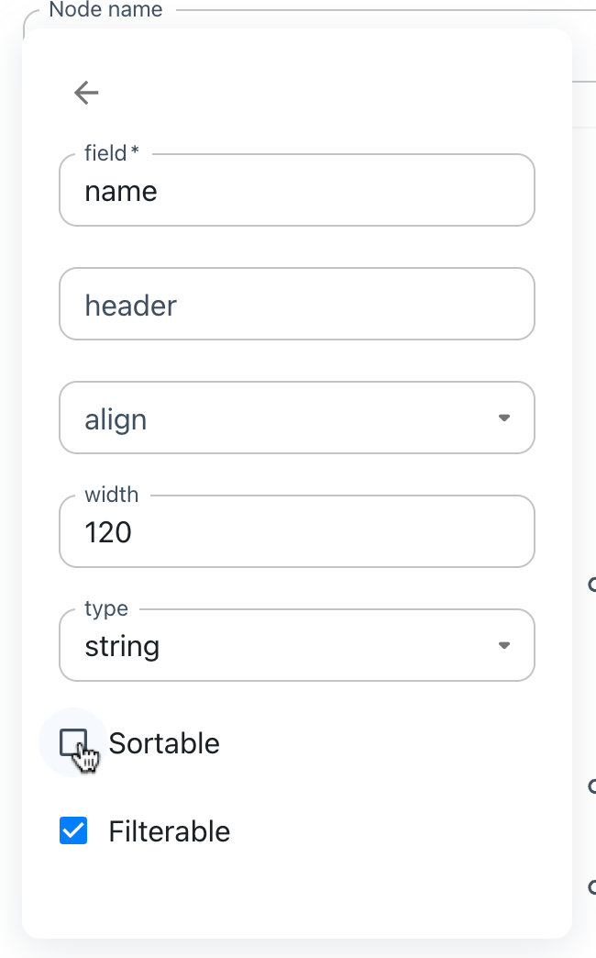This screenshot has height=958, width=596.
Task: Select the header text input
Action: pyautogui.click(x=297, y=304)
